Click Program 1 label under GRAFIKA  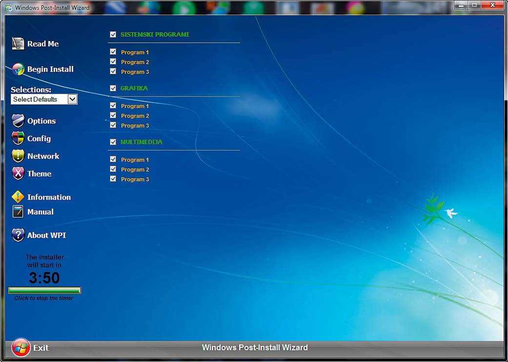tap(135, 106)
